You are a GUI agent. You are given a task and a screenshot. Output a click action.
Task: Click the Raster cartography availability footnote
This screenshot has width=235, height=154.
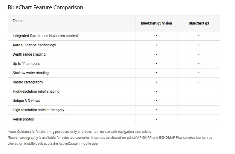point(110,138)
